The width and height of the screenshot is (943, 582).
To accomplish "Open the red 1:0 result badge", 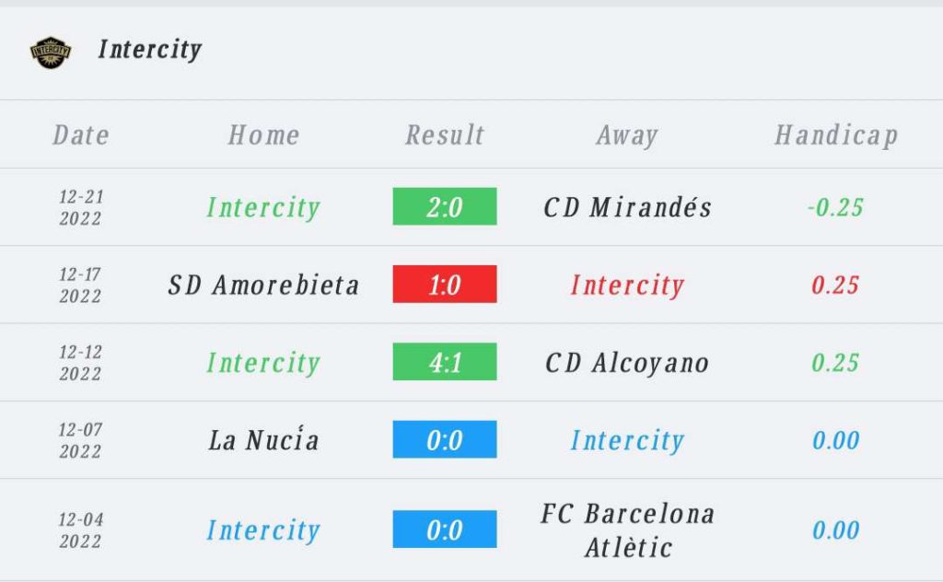I will pos(445,284).
